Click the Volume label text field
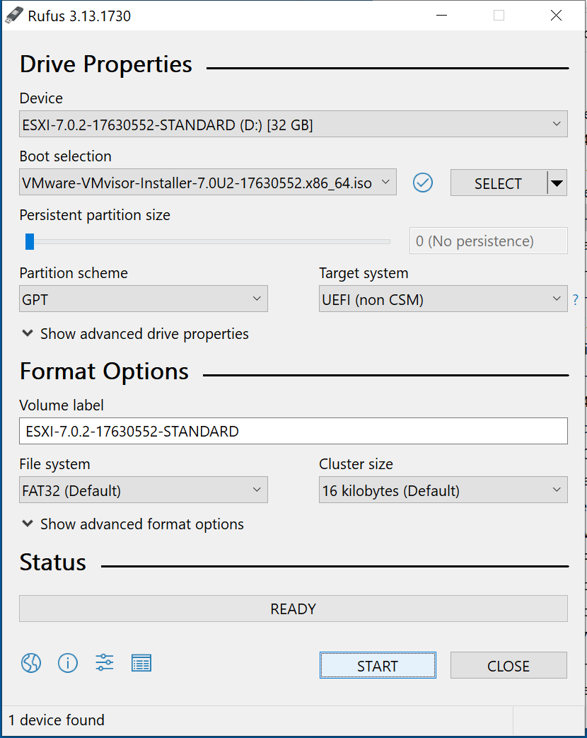This screenshot has width=587, height=738. point(293,431)
